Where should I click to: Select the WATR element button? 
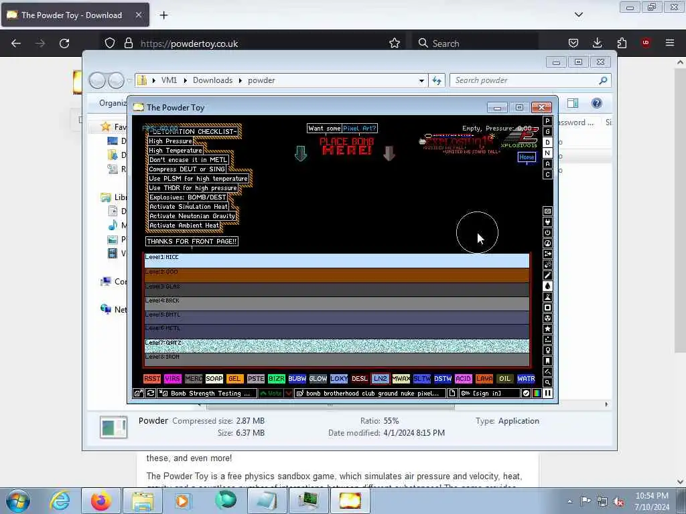526,379
